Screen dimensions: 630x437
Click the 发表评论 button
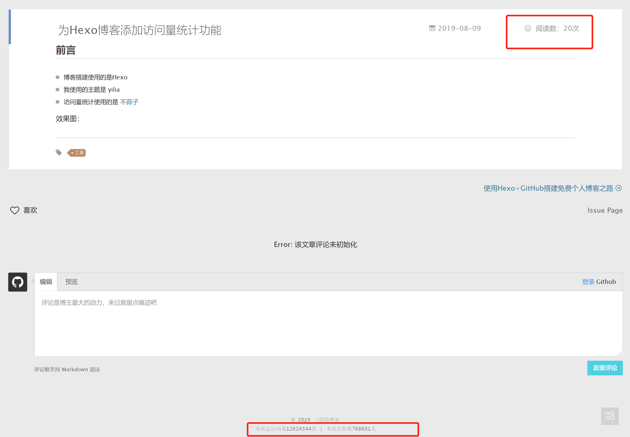click(605, 368)
